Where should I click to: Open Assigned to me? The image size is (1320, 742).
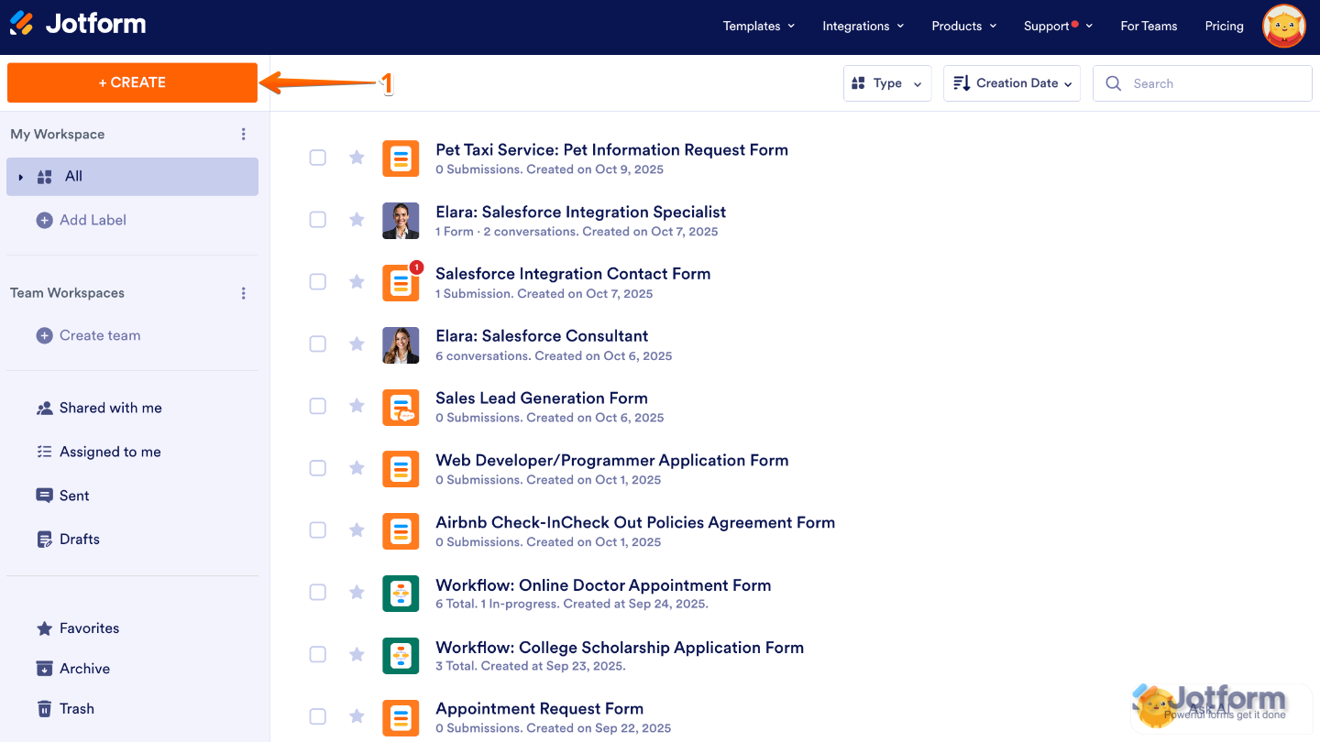click(99, 452)
